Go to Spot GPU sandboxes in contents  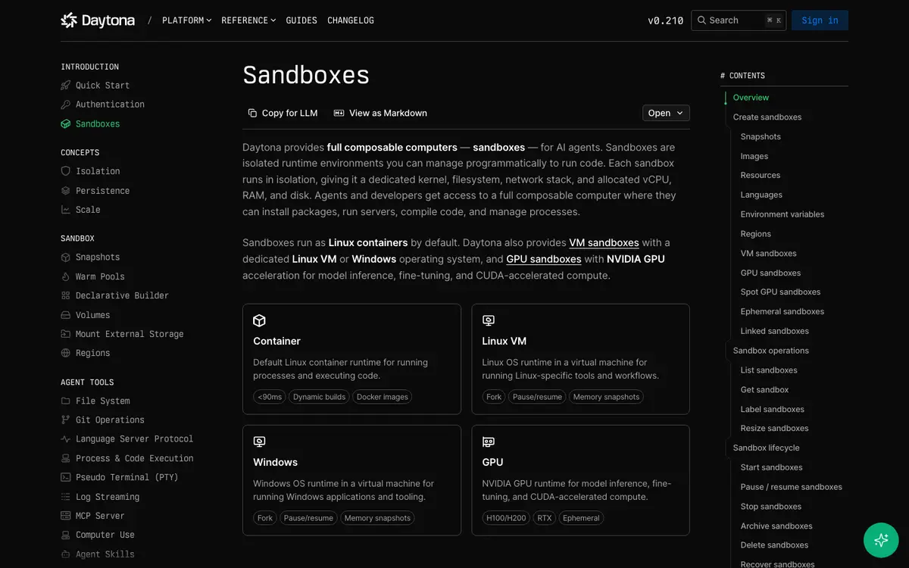pos(780,292)
